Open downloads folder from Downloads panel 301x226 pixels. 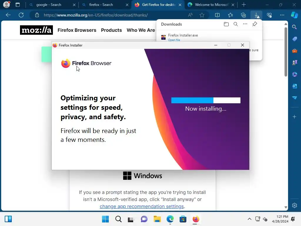226,24
